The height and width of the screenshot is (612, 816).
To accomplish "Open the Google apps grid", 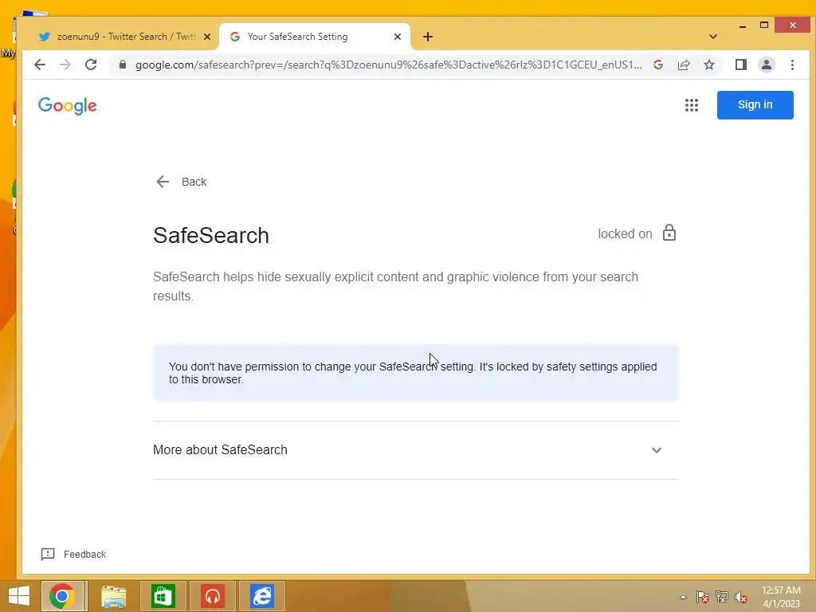I will (x=691, y=105).
